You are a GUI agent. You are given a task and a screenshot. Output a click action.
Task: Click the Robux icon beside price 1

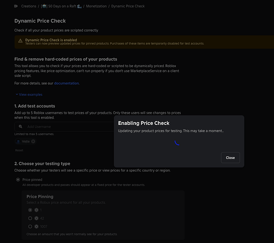click(36, 210)
